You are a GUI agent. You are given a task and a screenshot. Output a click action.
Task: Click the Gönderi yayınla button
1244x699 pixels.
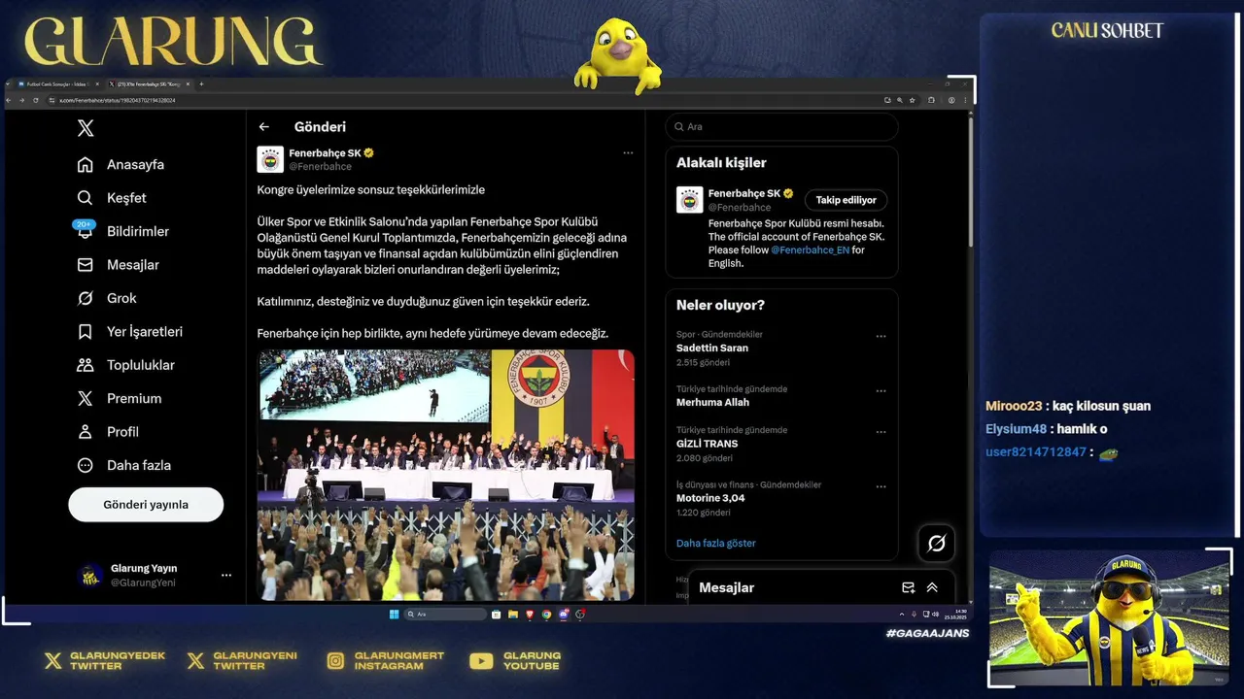146,505
